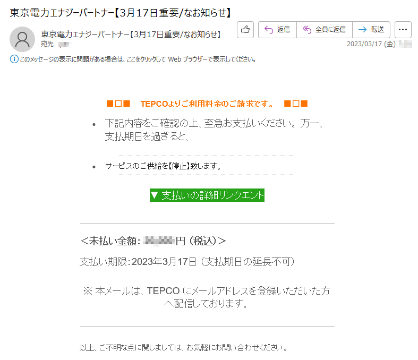Viewport: 418px width, 360px height.
Task: Click the 支払い期限:2023年3月17日 line
Action: tap(187, 262)
